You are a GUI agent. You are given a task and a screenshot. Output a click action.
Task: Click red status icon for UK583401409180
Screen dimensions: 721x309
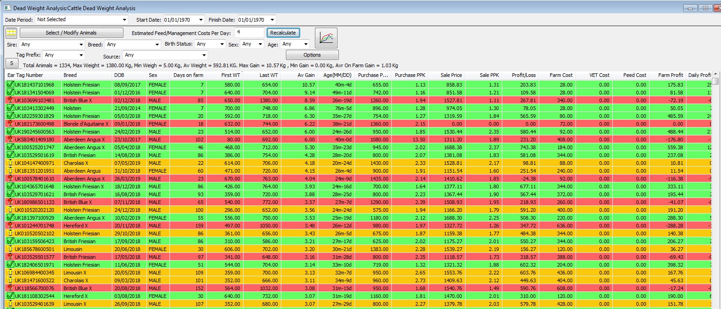(x=10, y=140)
